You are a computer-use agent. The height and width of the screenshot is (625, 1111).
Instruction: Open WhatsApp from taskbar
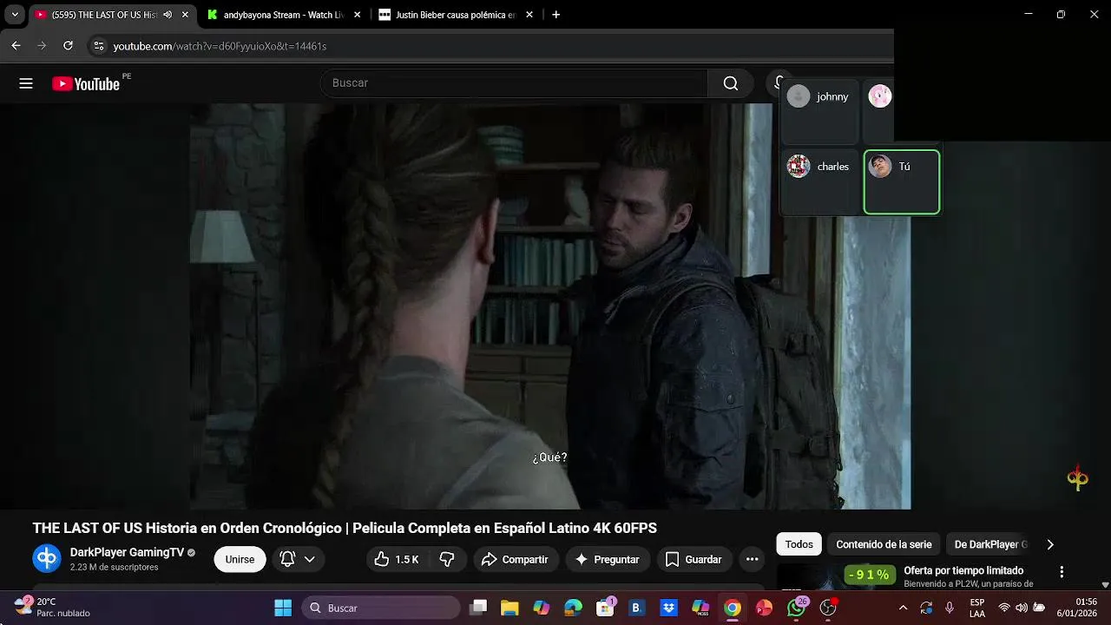796,608
